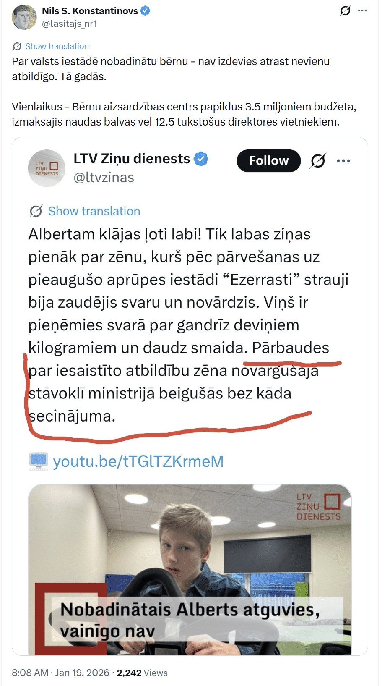
Task: Click the blue verified badge beside Nils S. Konstantinovs
Action: point(145,11)
